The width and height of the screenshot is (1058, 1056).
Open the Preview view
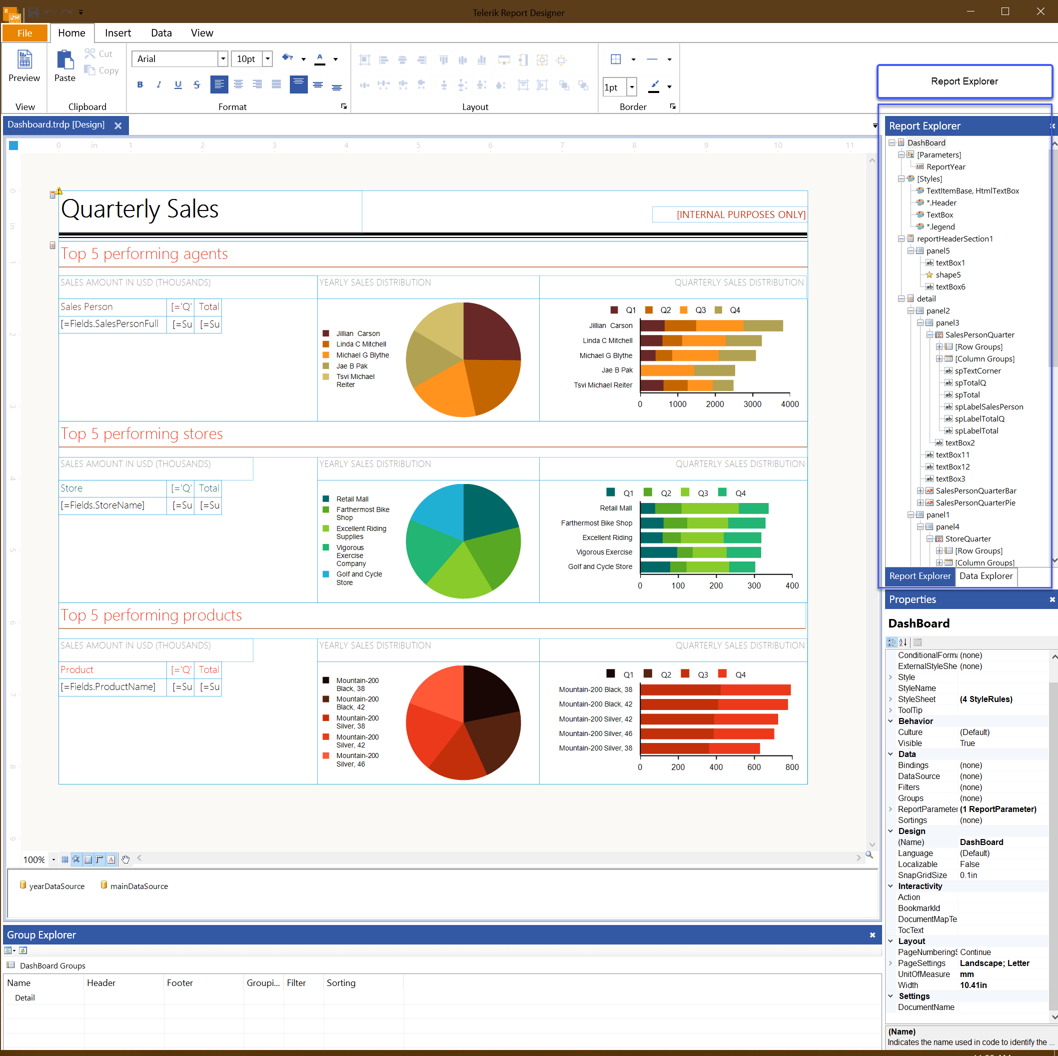click(x=24, y=67)
